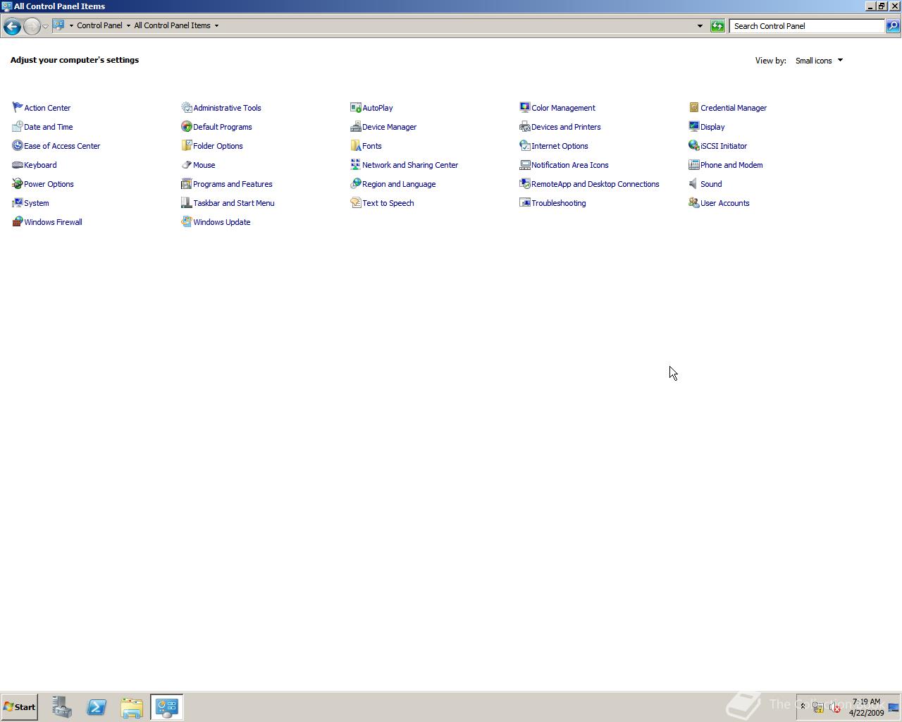
Task: Launch Windows PowerShell from the taskbar
Action: [x=97, y=707]
